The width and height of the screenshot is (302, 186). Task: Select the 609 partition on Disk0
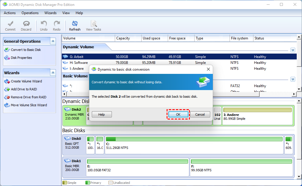pyautogui.click(x=289, y=145)
